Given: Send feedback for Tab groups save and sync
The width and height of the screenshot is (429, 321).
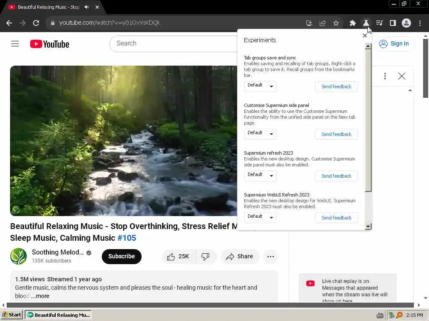Looking at the screenshot, I should 336,87.
